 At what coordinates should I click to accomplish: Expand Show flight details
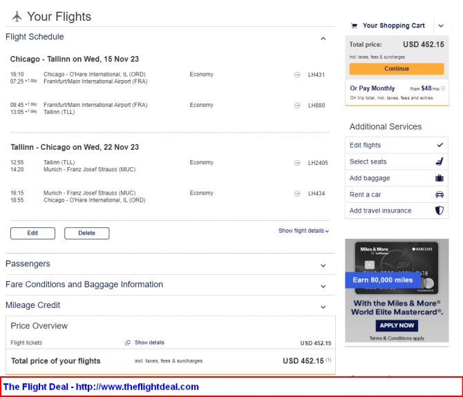click(x=303, y=231)
